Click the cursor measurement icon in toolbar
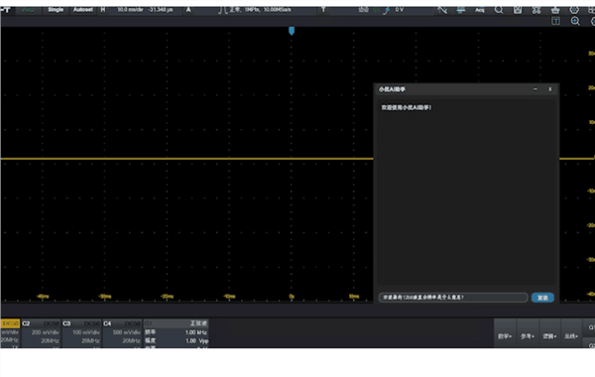Screen dimensions: 595x377 (x=442, y=10)
